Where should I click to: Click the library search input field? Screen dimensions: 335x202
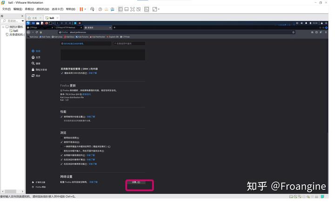click(x=11, y=21)
